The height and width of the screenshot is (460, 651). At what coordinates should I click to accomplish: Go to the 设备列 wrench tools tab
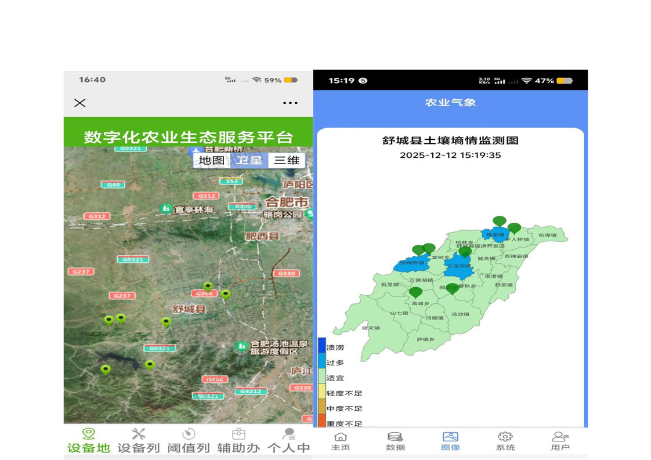coord(138,441)
